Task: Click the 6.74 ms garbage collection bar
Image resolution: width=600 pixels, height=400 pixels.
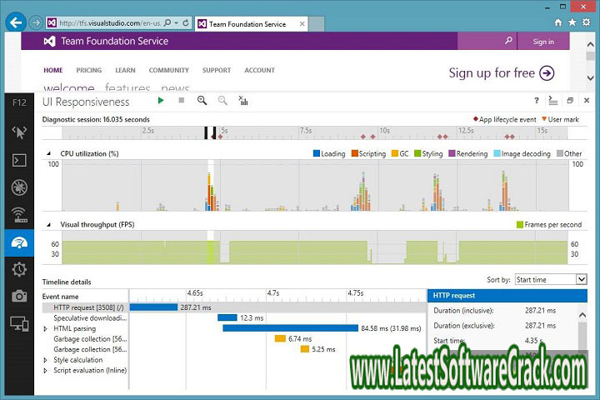Action: pos(281,339)
